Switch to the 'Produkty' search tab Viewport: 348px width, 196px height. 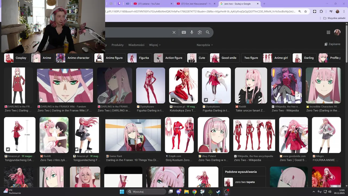[117, 45]
